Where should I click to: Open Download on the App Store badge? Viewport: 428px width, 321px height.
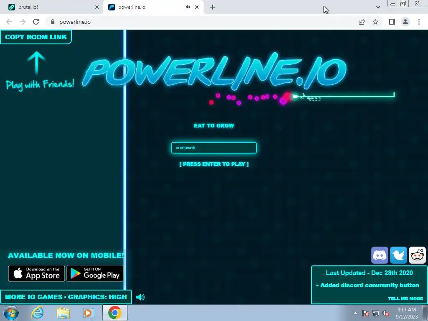37,273
